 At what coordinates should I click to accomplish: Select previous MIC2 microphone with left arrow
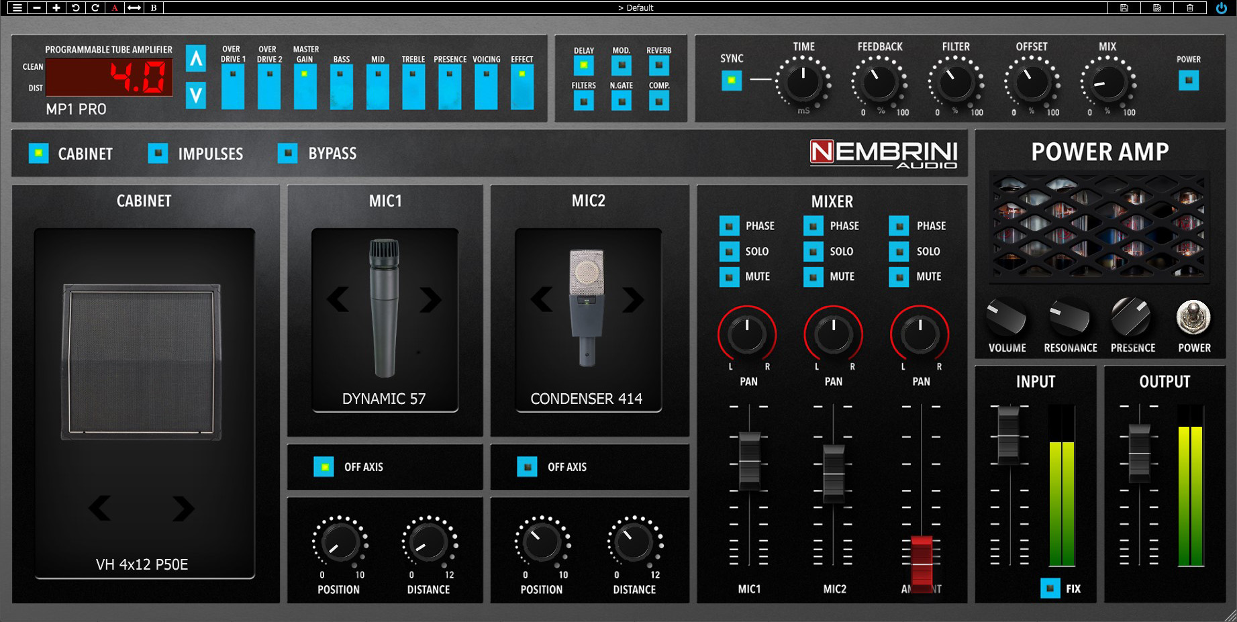542,299
